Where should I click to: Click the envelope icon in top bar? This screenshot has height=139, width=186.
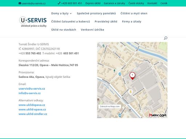coord(20,3)
